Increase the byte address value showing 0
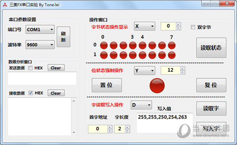 (x=179, y=24)
